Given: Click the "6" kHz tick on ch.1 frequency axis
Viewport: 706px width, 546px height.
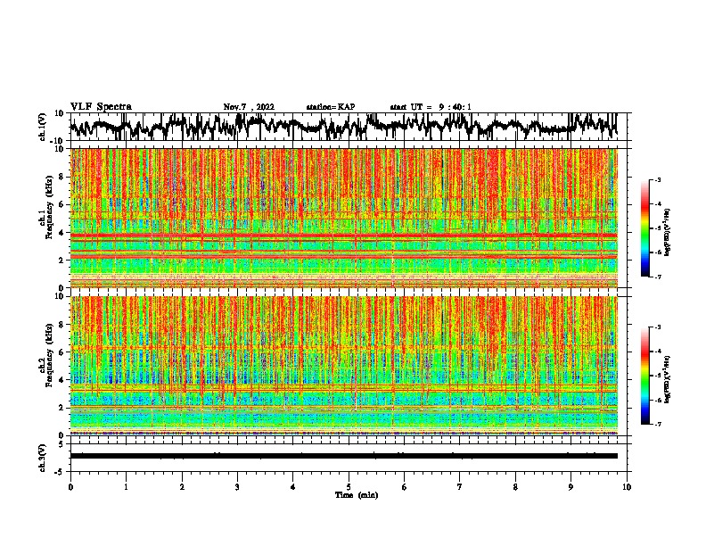Looking at the screenshot, I should [62, 204].
